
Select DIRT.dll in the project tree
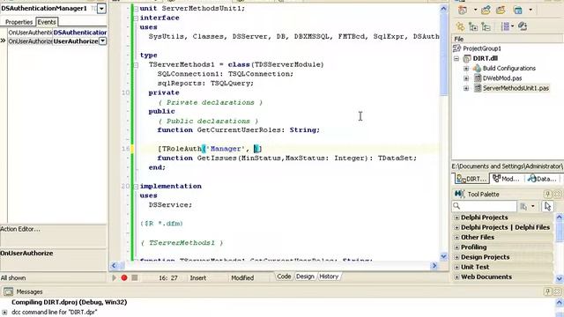pos(485,58)
